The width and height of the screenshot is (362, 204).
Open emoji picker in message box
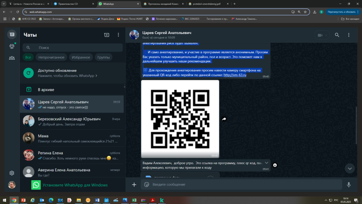[146, 184]
